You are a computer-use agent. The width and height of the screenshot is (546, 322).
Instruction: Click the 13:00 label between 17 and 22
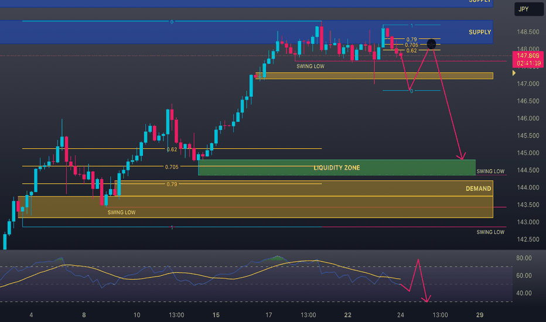point(308,315)
